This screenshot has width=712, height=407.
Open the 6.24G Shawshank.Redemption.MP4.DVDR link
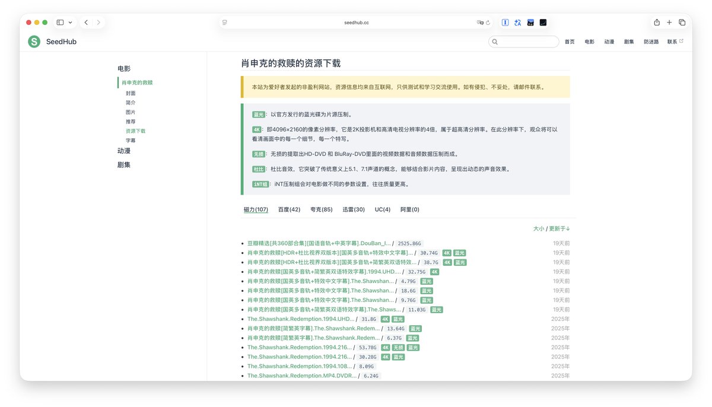point(302,376)
